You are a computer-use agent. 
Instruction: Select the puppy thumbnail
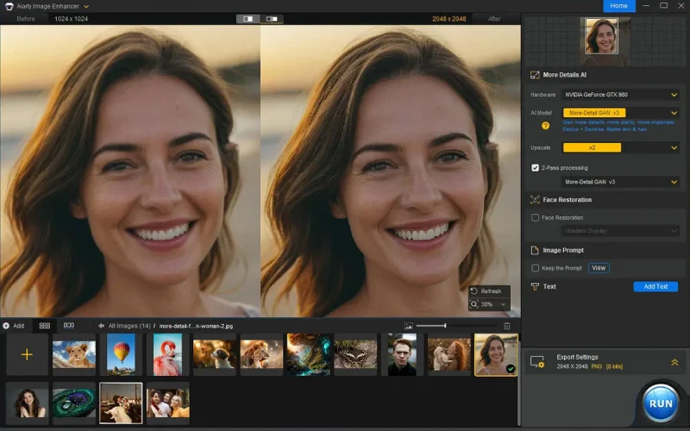215,354
